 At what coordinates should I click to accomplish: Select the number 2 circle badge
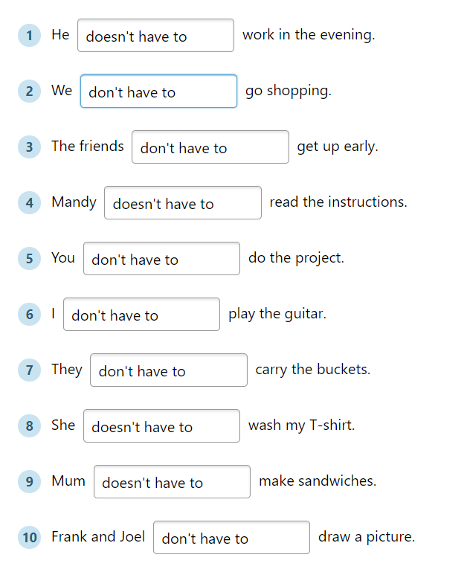pos(29,91)
